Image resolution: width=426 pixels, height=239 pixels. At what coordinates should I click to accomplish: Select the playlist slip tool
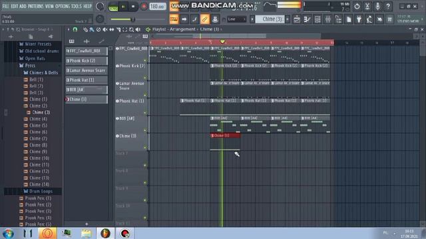(x=112, y=29)
